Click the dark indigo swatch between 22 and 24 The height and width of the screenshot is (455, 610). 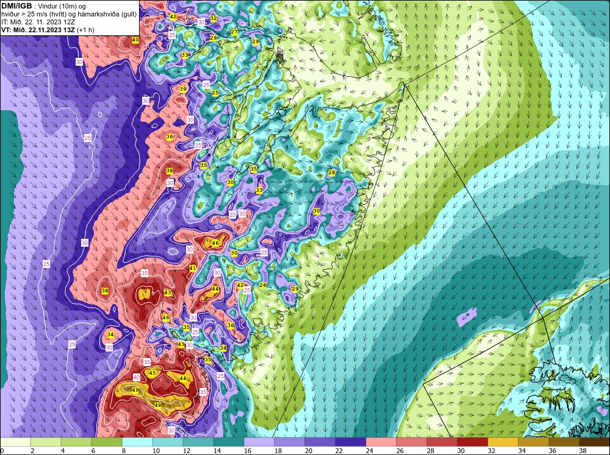point(351,442)
